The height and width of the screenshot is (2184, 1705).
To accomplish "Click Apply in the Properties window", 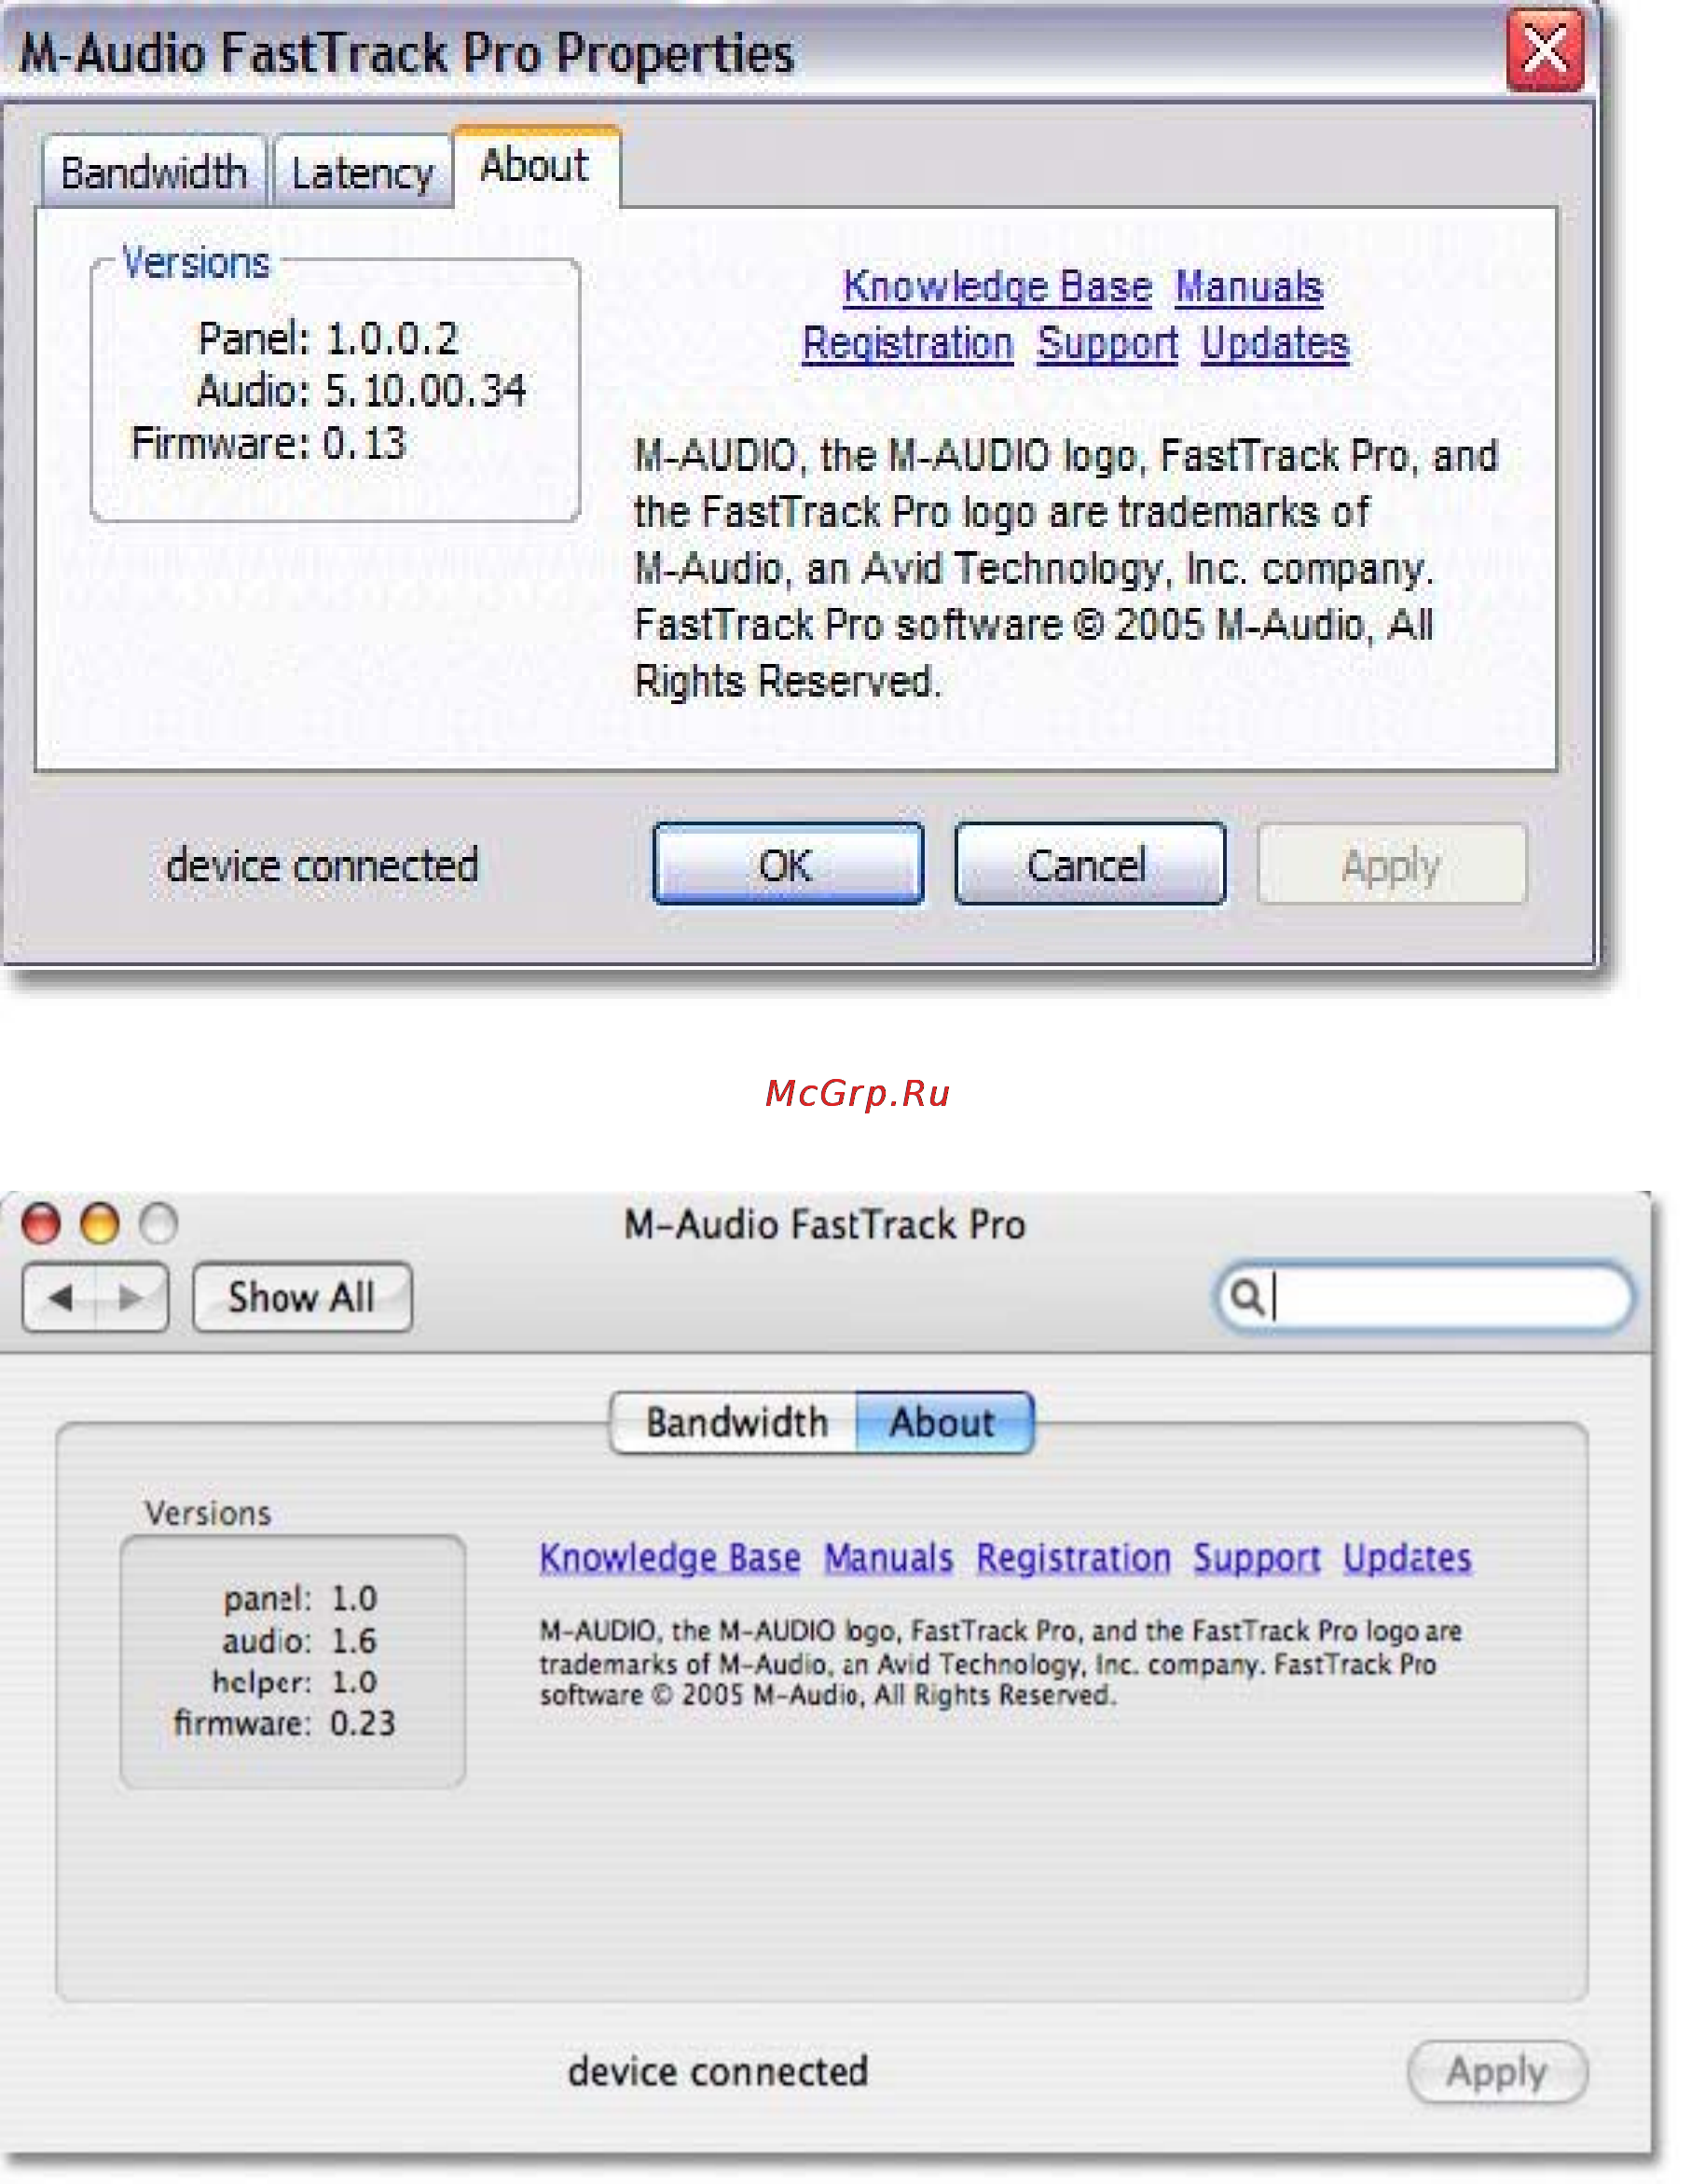I will point(1391,864).
